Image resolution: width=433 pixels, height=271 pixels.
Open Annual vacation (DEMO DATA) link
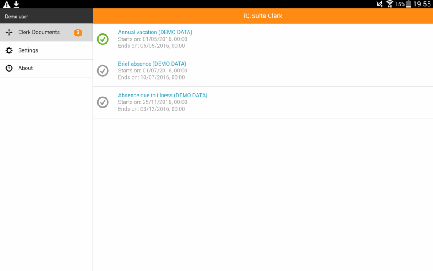(155, 32)
